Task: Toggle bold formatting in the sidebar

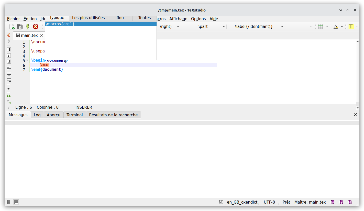Action: 8,49
